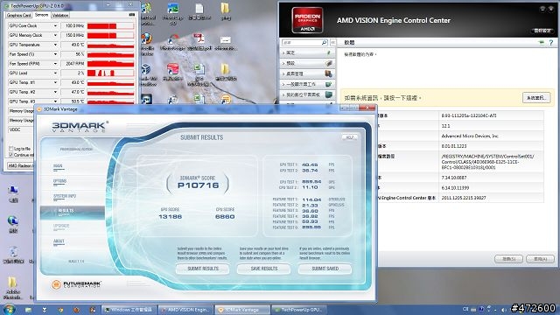The height and width of the screenshot is (315, 560).
Task: Switch to the Windows Task Manager taskbar button
Action: 129,310
